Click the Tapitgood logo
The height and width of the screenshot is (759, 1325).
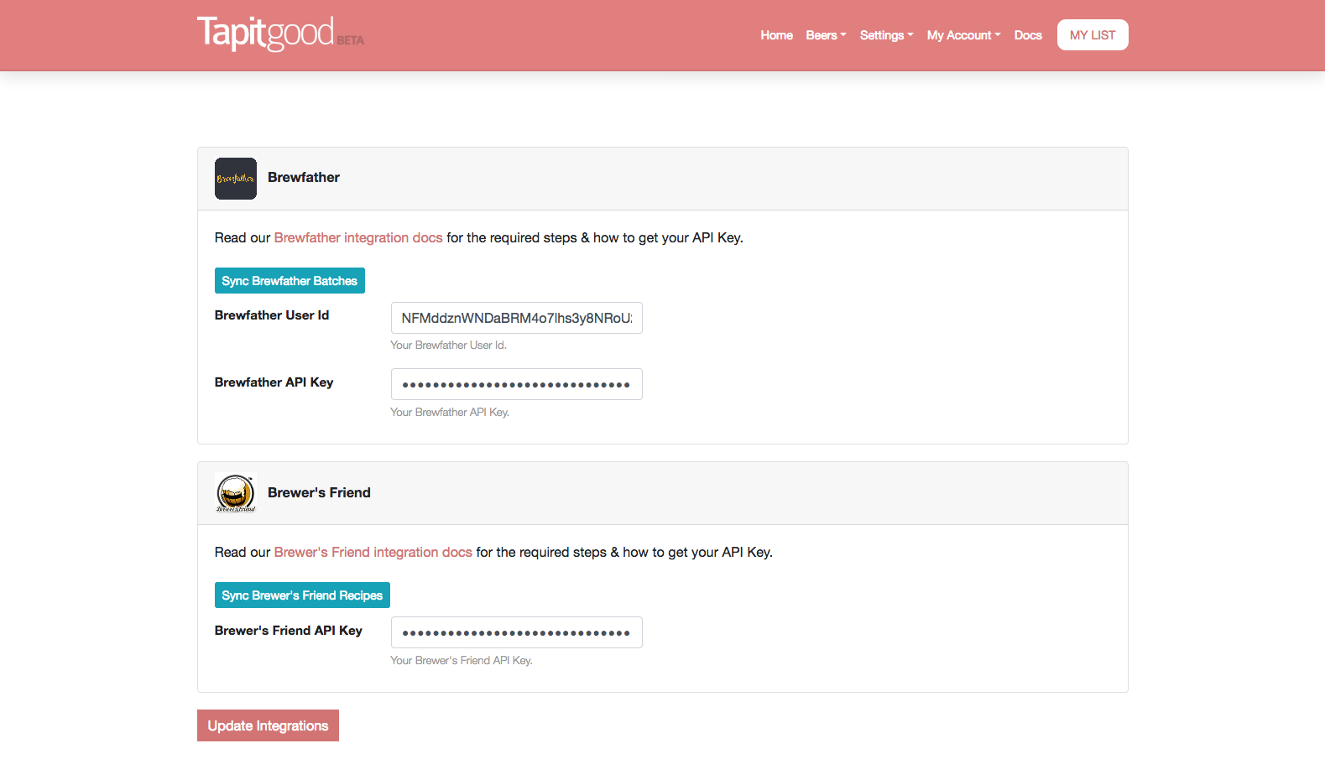280,34
